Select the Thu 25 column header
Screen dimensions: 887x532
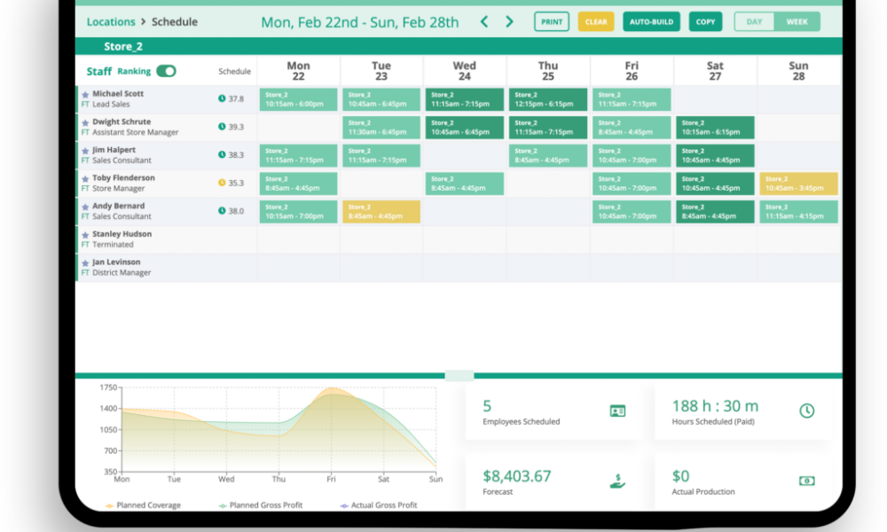pyautogui.click(x=547, y=71)
